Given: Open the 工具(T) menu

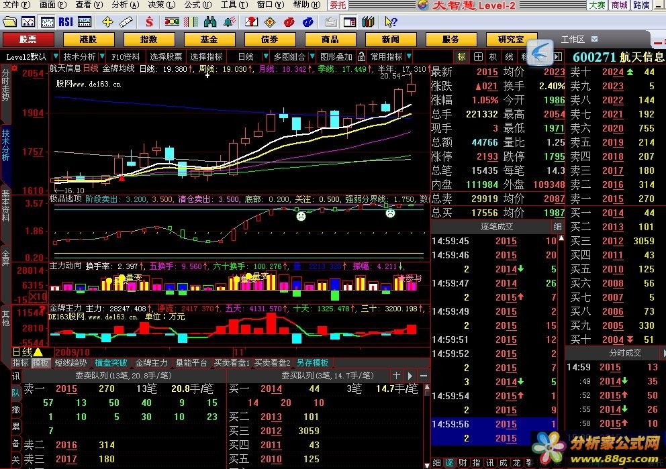Looking at the screenshot, I should (234, 5).
